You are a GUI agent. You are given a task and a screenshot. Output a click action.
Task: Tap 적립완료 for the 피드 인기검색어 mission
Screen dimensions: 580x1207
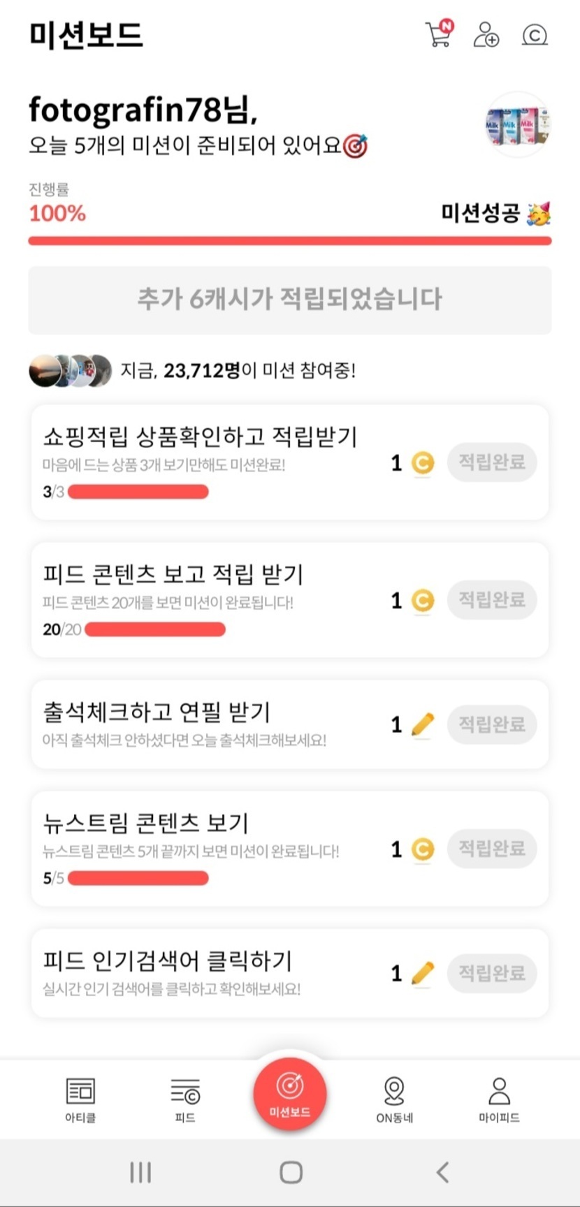[492, 972]
